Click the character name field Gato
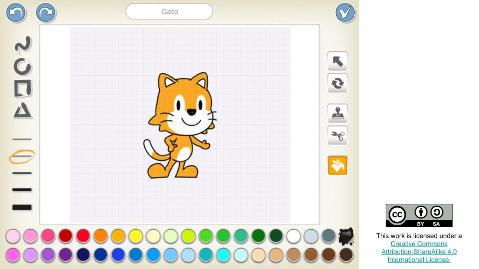The width and height of the screenshot is (479, 269). (x=169, y=11)
